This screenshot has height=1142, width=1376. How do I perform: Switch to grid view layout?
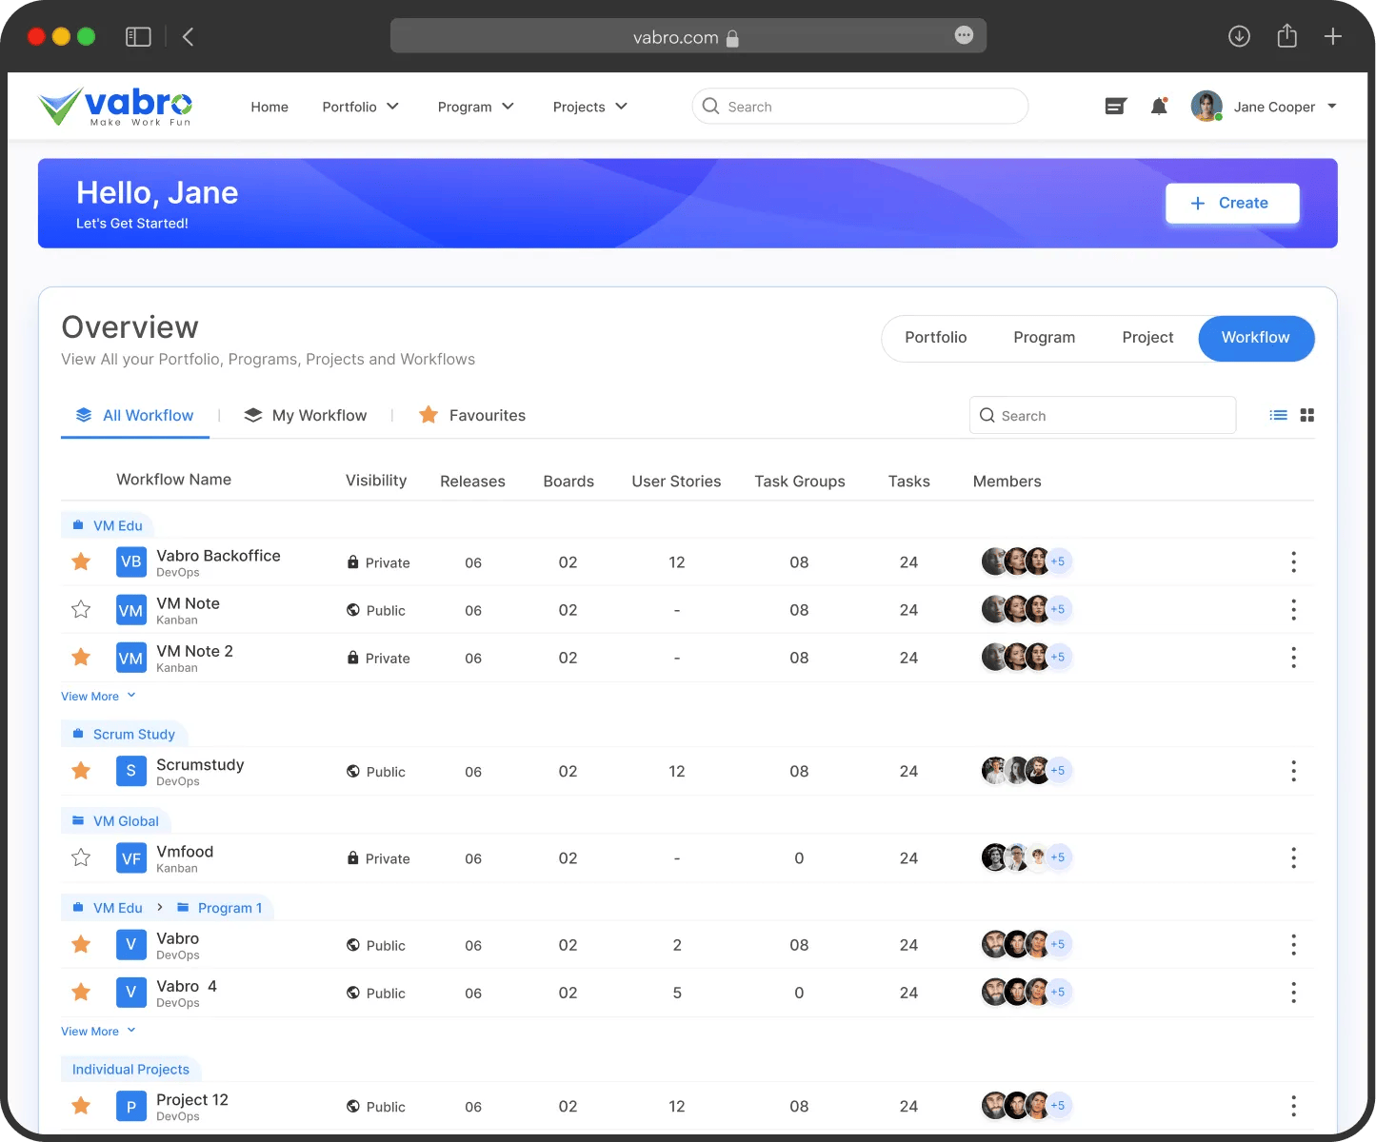1307,415
